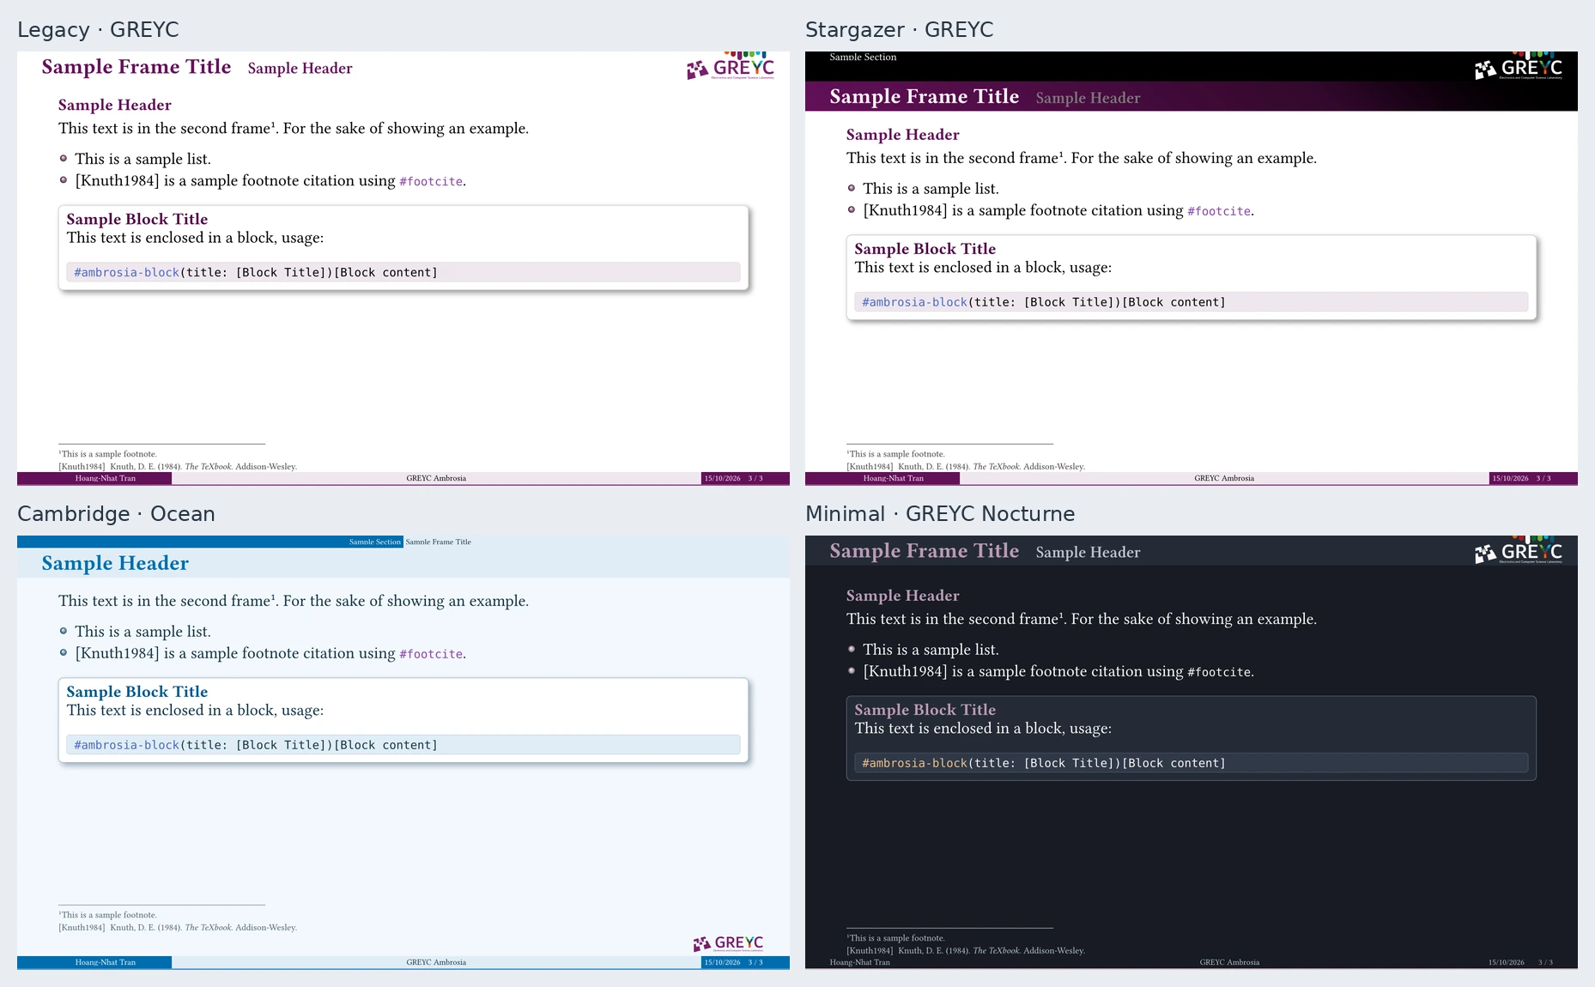Click 'Sample Block Title' in the Cambridge slide
Viewport: 1595px width, 987px height.
137,692
